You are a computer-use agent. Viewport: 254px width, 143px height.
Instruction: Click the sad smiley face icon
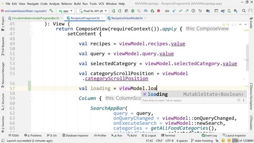[x=229, y=141]
